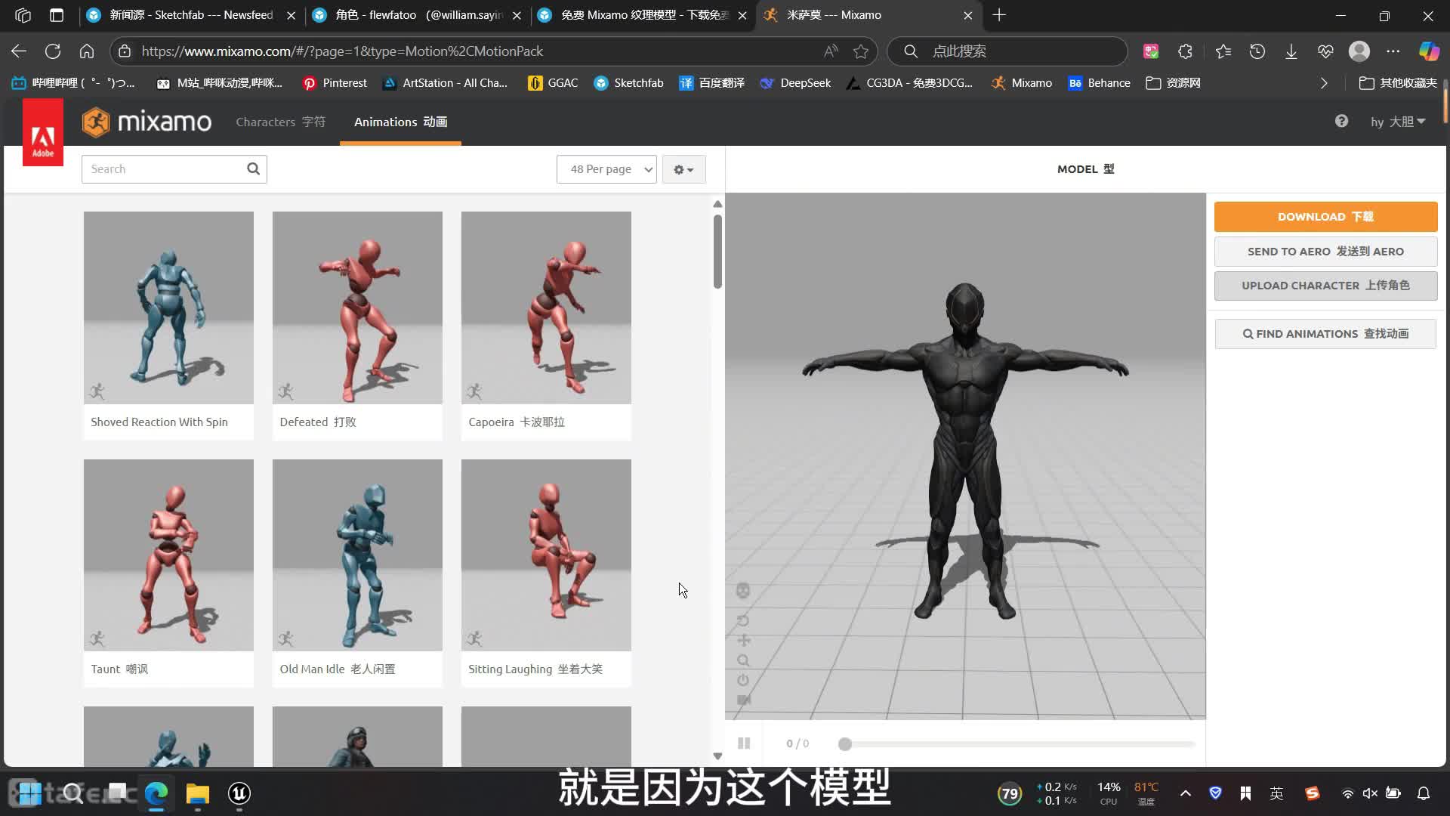Click the browser search box 点此搜索
The height and width of the screenshot is (816, 1450).
click(x=1007, y=51)
